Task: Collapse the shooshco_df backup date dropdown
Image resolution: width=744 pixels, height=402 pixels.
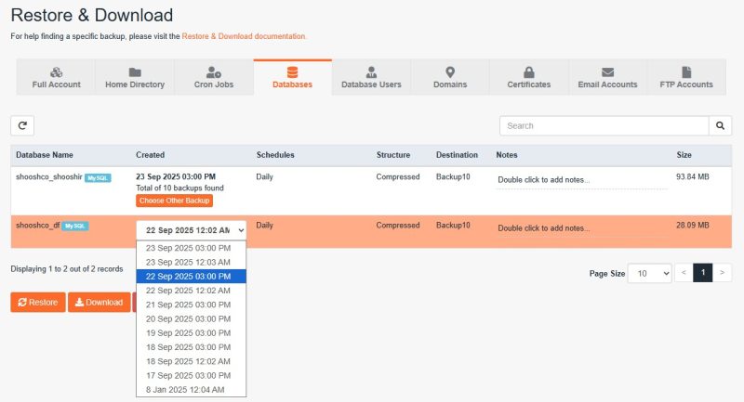Action: (192, 230)
